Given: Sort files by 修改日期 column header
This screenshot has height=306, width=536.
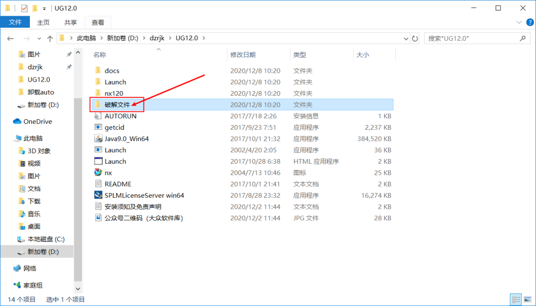Looking at the screenshot, I should tap(243, 55).
